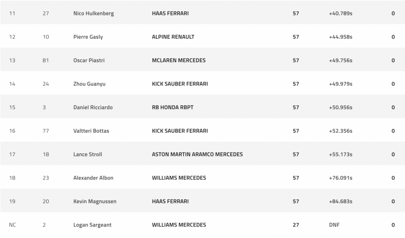The height and width of the screenshot is (238, 405).
Task: Select the NC position cell
Action: [x=12, y=225]
